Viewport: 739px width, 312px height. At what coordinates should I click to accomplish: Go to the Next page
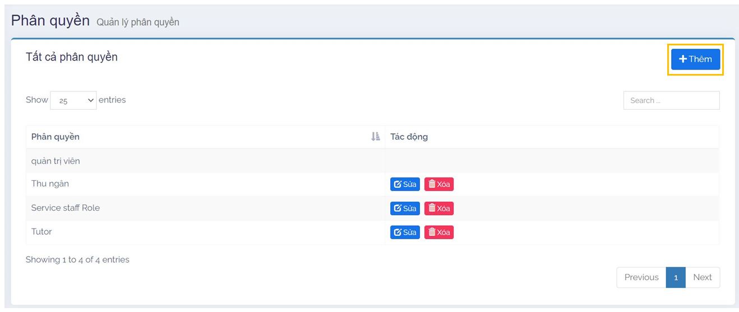pyautogui.click(x=702, y=278)
